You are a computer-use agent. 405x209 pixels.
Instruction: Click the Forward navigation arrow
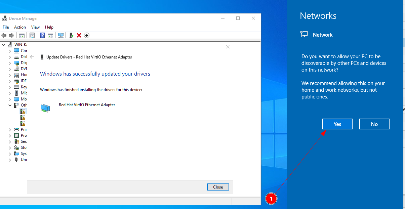(x=12, y=35)
